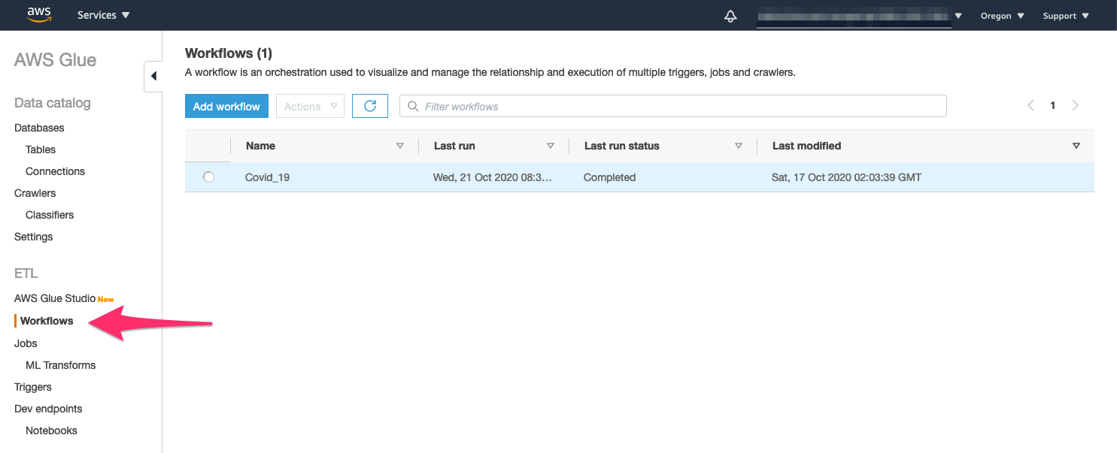
Task: Go to the next page arrow
Action: point(1076,105)
